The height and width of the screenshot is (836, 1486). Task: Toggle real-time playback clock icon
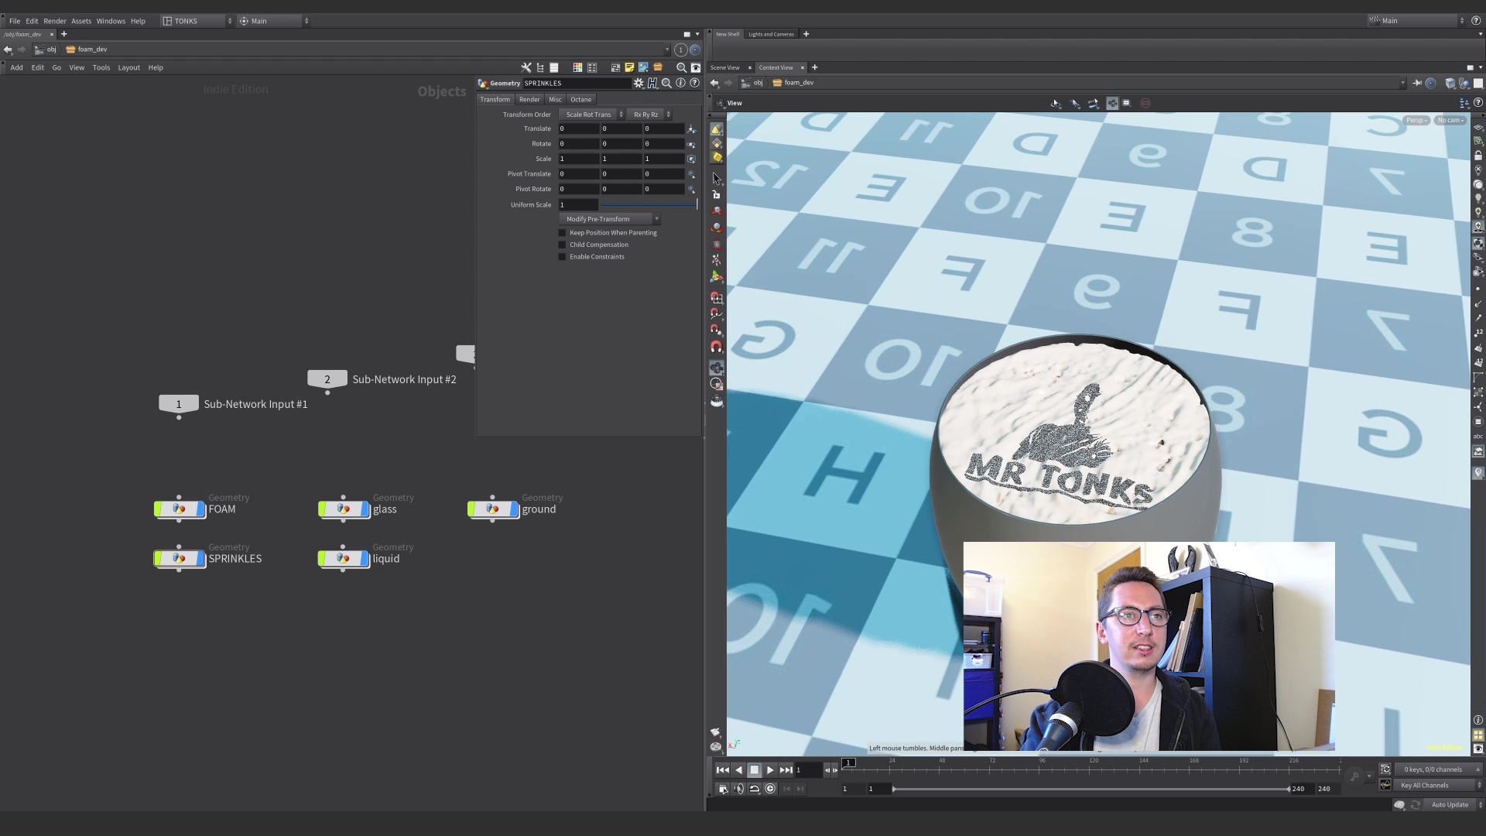click(770, 789)
